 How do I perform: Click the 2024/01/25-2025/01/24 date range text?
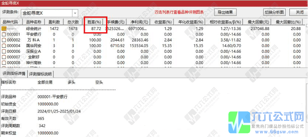tap(59, 111)
